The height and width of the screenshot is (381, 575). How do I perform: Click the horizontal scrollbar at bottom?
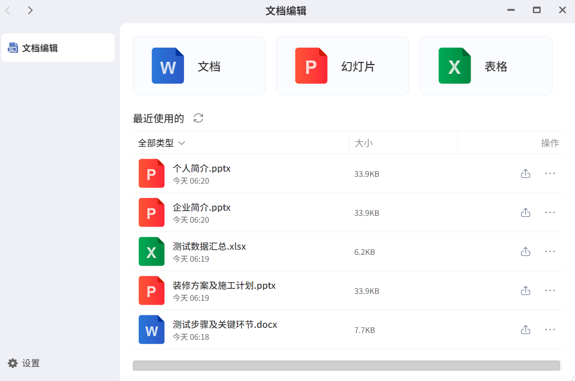point(347,366)
